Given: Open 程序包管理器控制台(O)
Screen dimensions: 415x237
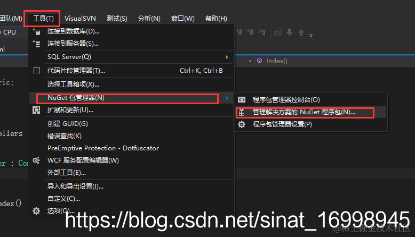Looking at the screenshot, I should tap(310, 100).
